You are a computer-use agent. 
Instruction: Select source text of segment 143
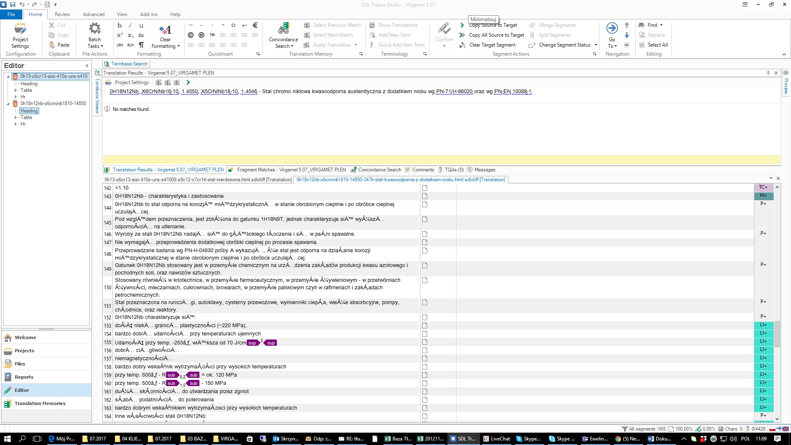click(x=169, y=196)
